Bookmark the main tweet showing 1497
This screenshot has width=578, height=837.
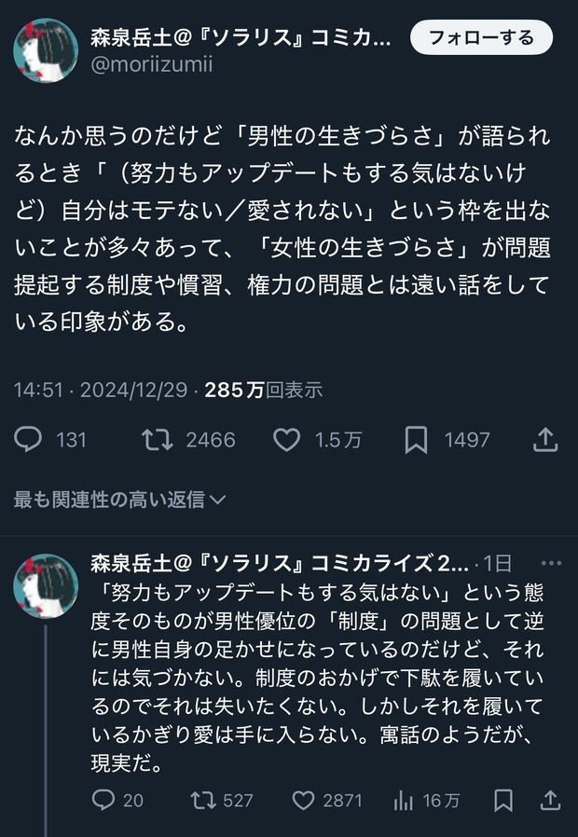tap(416, 440)
